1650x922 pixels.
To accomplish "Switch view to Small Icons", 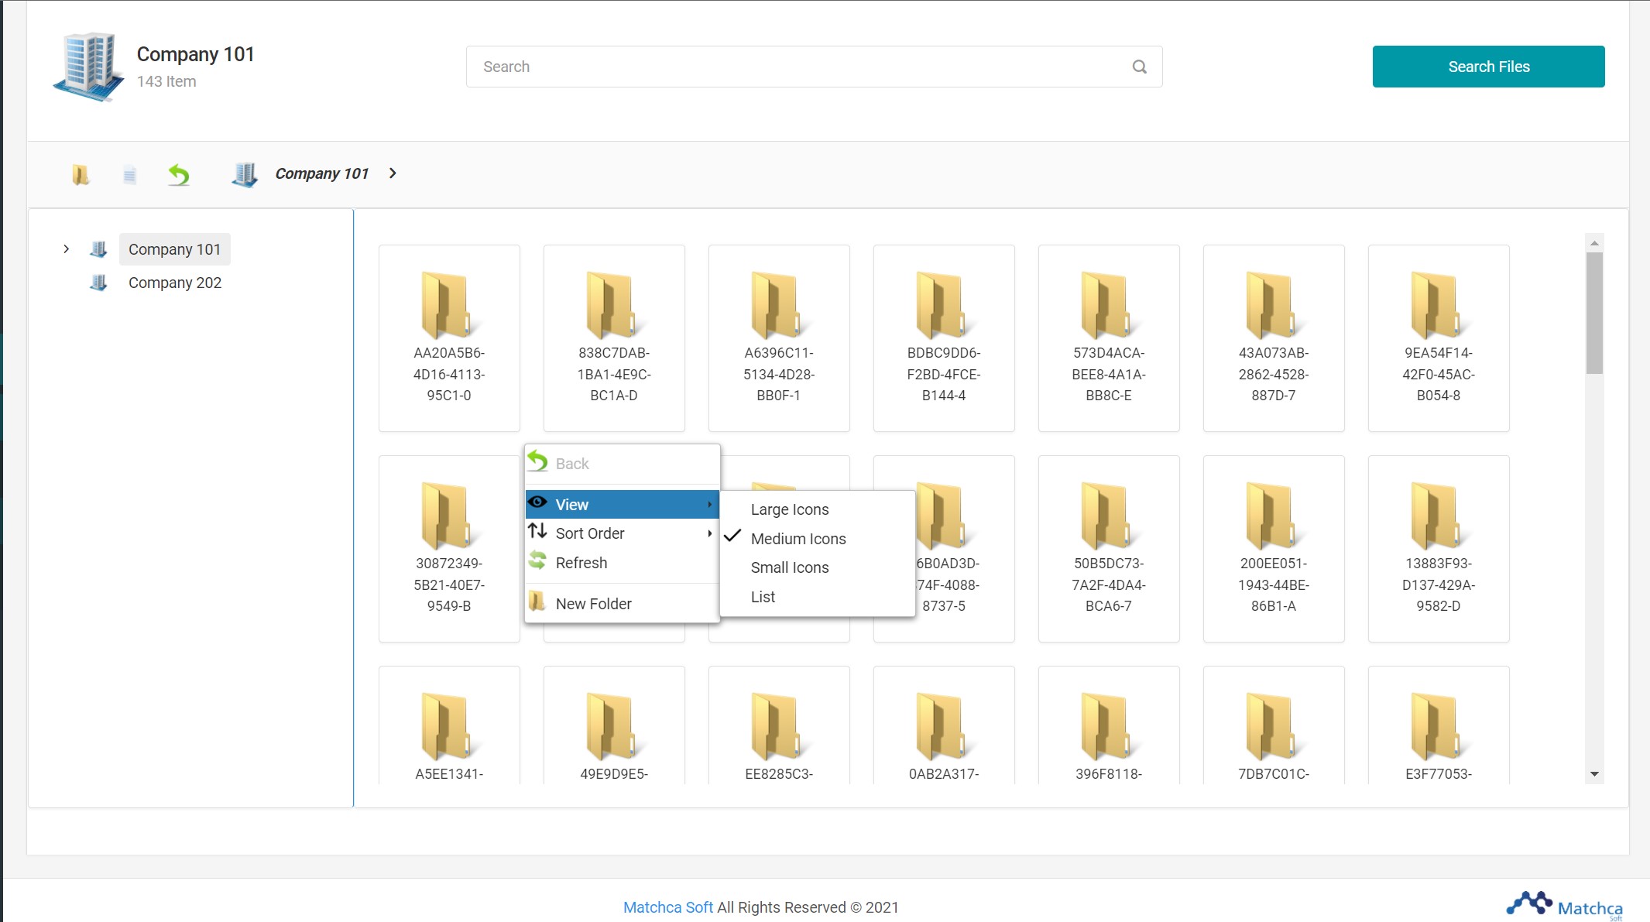I will click(x=789, y=567).
